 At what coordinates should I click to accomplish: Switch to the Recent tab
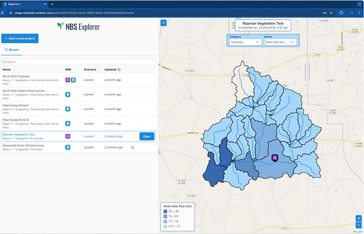pos(11,50)
